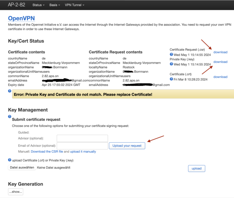Viewport: 234px width, 199px height.
Task: Open the Status dropdown menu
Action: [38, 5]
